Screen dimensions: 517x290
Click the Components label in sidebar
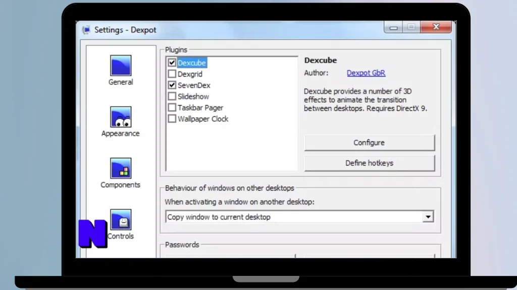120,185
